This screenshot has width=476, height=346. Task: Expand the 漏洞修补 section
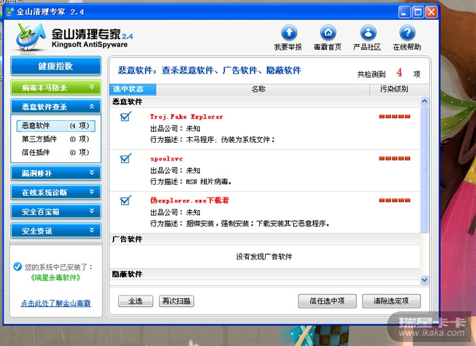coord(56,173)
